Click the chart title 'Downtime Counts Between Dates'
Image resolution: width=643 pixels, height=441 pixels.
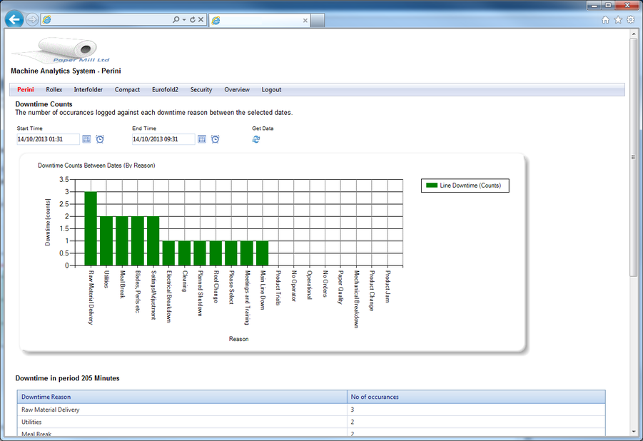tap(96, 166)
